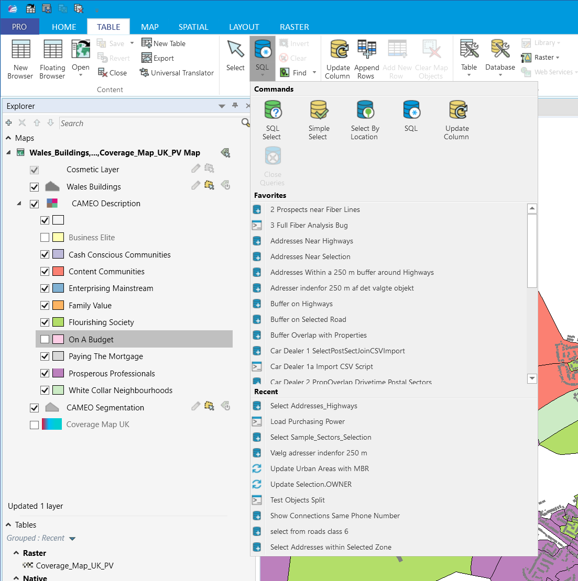Hide the Flourishing Society layer
578x581 pixels.
[45, 322]
